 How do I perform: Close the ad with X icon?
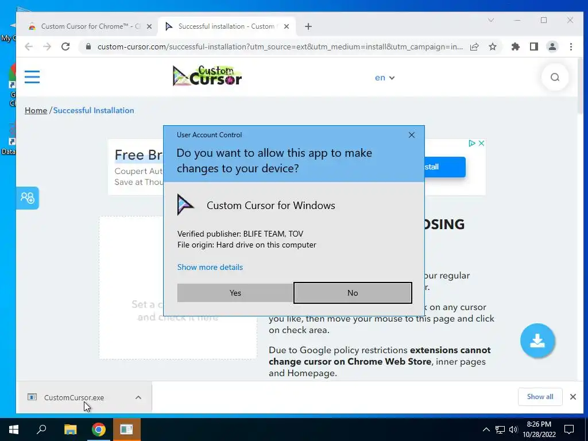point(482,143)
